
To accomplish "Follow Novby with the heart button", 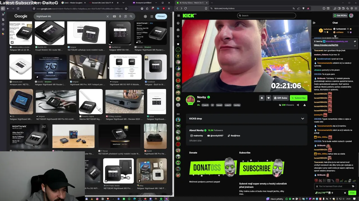I will pos(268,98).
